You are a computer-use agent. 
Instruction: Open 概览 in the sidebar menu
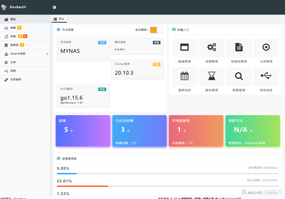(x=25, y=19)
